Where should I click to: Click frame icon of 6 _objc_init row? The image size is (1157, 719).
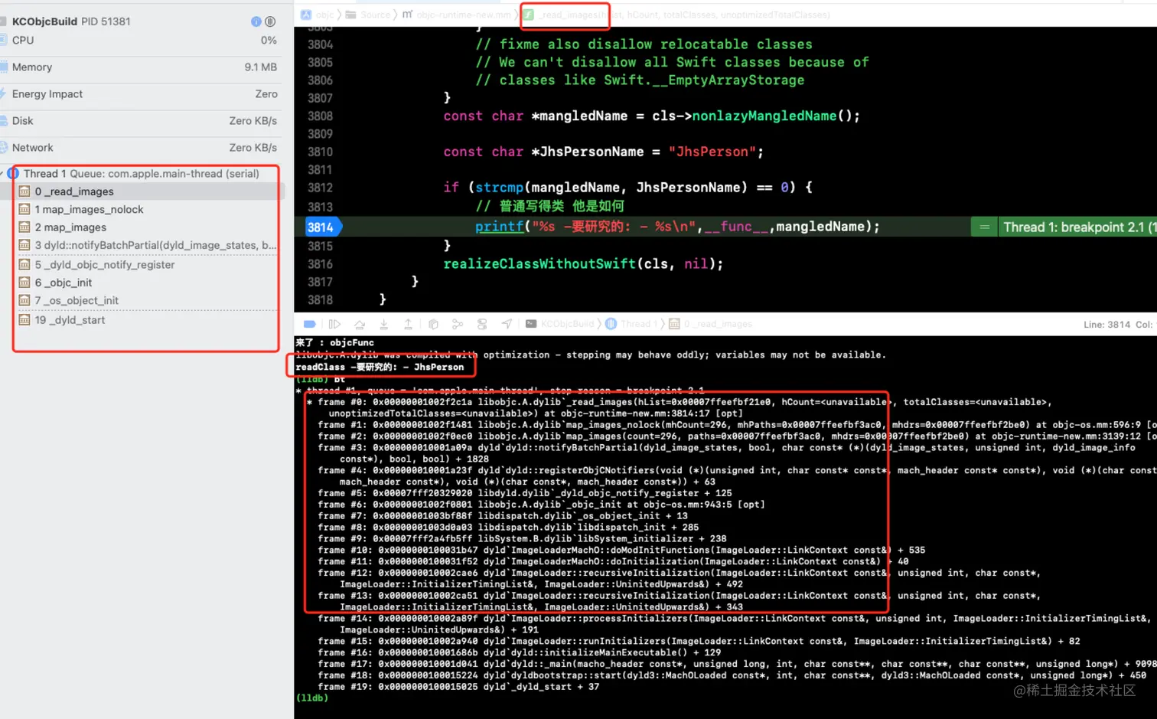pos(24,283)
